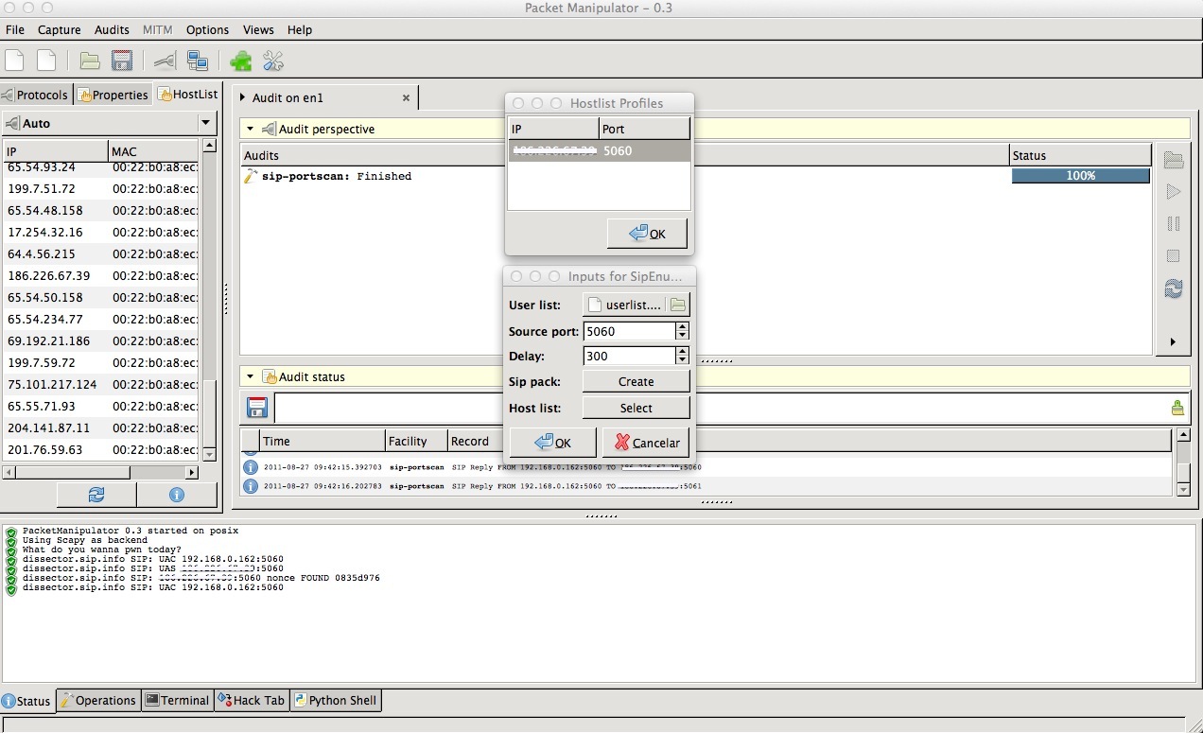Click the host list horizontal scrollbar

pos(99,472)
